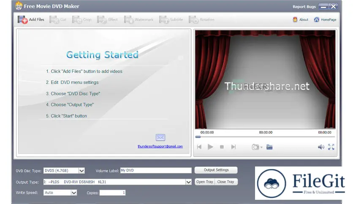Click the Getting Started heading
Image resolution: width=353 pixels, height=204 pixels.
click(103, 55)
